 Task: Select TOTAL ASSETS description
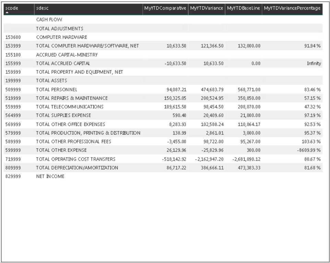point(51,81)
